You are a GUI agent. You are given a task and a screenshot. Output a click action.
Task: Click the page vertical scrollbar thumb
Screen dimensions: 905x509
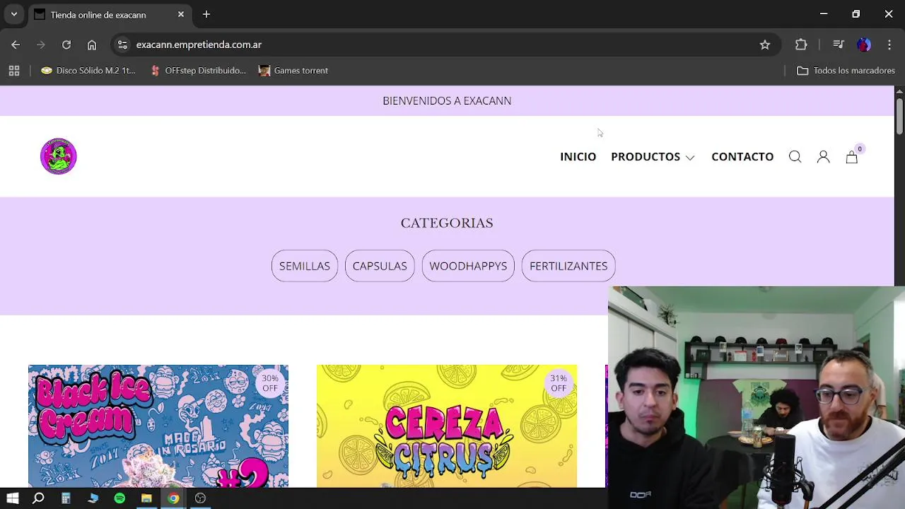coord(899,115)
